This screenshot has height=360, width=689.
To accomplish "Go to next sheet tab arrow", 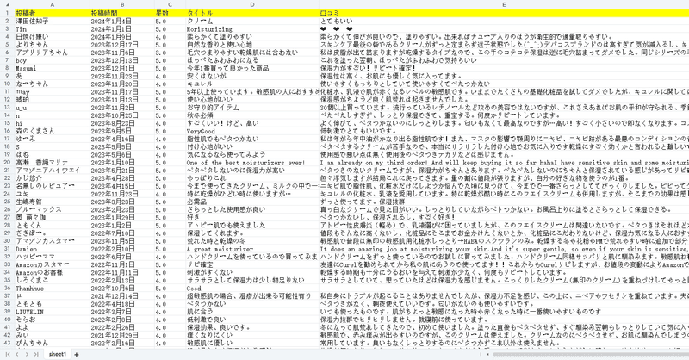I will tap(27, 354).
